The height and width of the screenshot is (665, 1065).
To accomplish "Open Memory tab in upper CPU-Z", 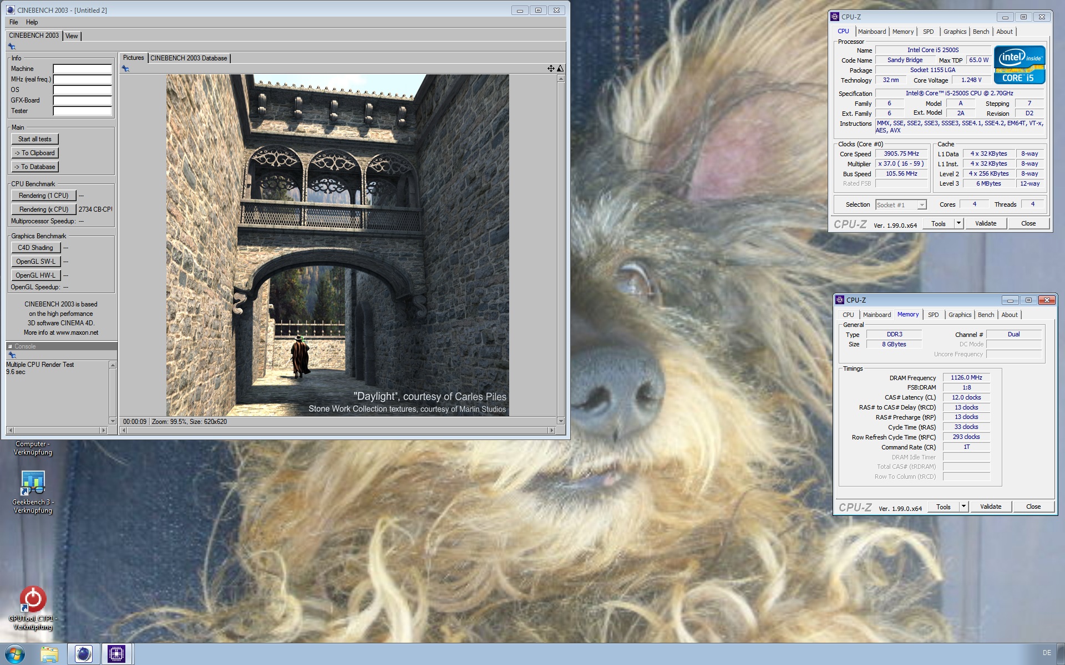I will click(903, 32).
